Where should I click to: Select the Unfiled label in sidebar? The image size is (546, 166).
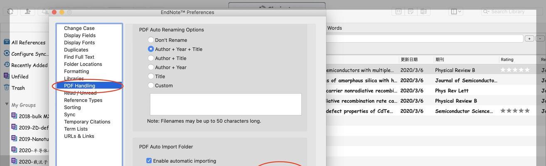click(x=20, y=76)
